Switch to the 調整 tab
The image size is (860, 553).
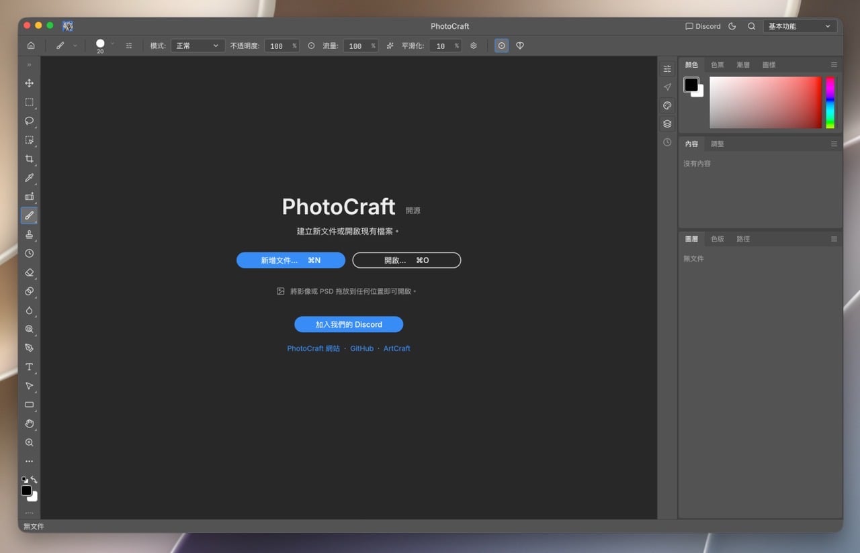point(718,144)
